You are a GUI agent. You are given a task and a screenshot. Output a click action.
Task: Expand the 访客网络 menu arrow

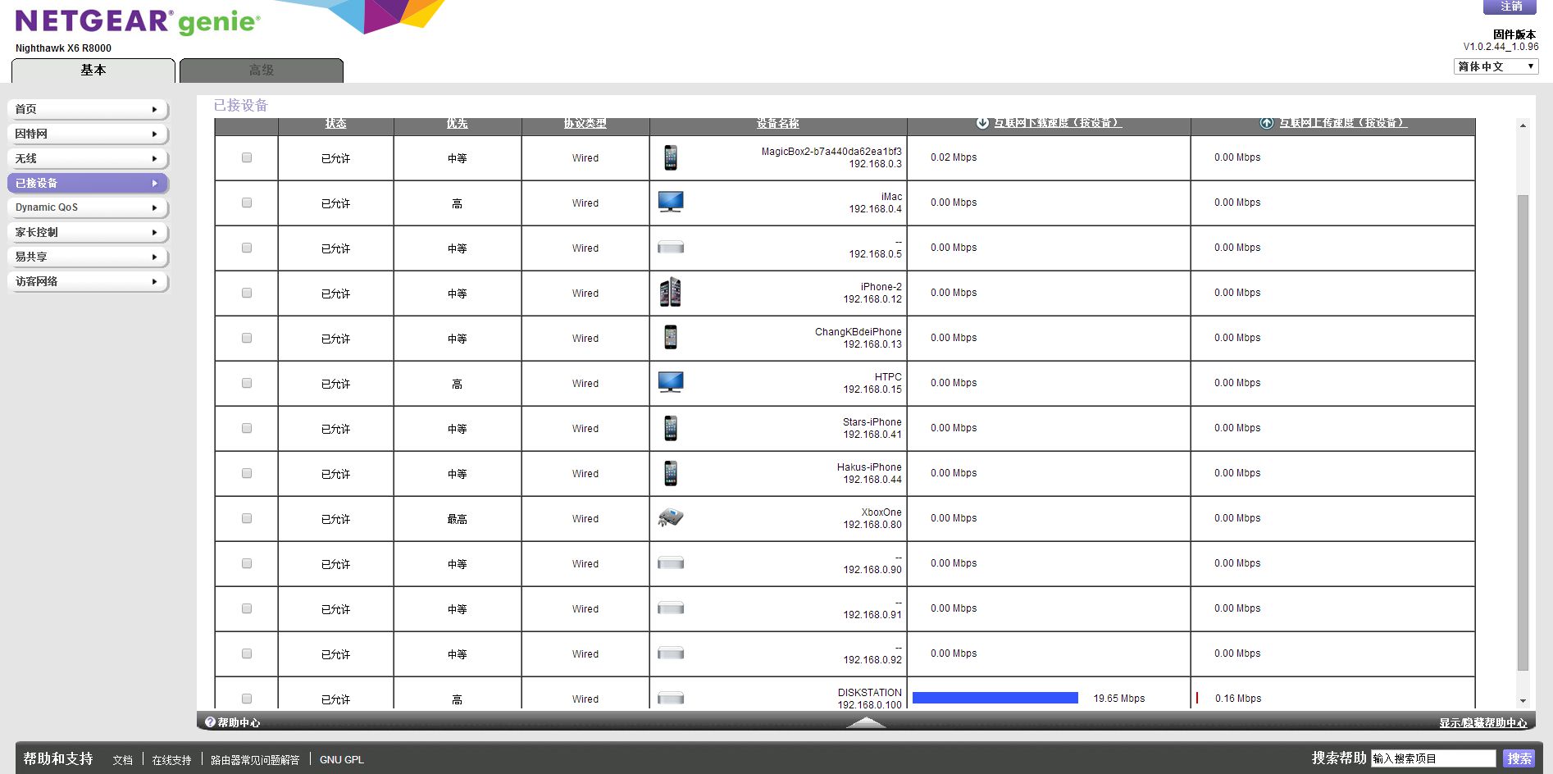coord(154,281)
